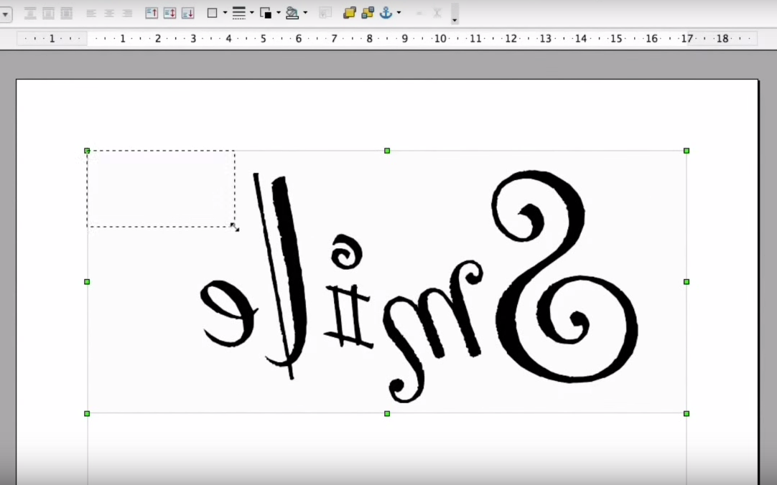Click Send to Back icon
The width and height of the screenshot is (777, 485).
pyautogui.click(x=368, y=12)
